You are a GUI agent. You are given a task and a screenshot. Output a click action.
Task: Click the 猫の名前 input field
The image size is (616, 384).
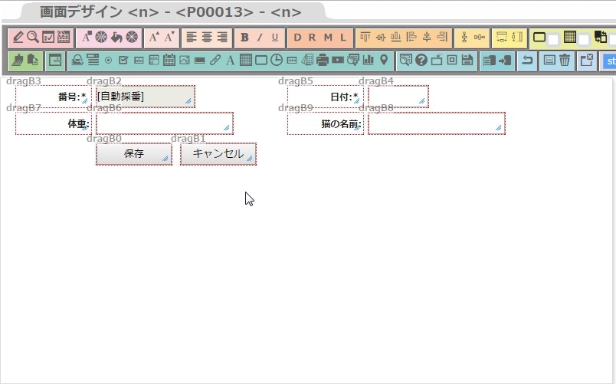[437, 123]
